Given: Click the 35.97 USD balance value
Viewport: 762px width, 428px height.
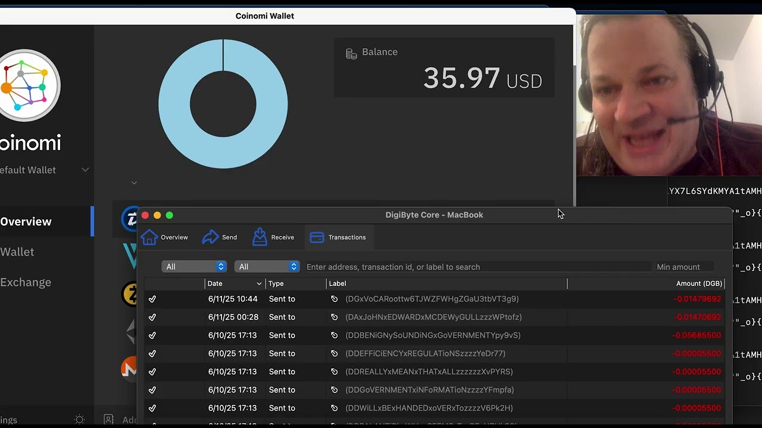Looking at the screenshot, I should coord(482,78).
